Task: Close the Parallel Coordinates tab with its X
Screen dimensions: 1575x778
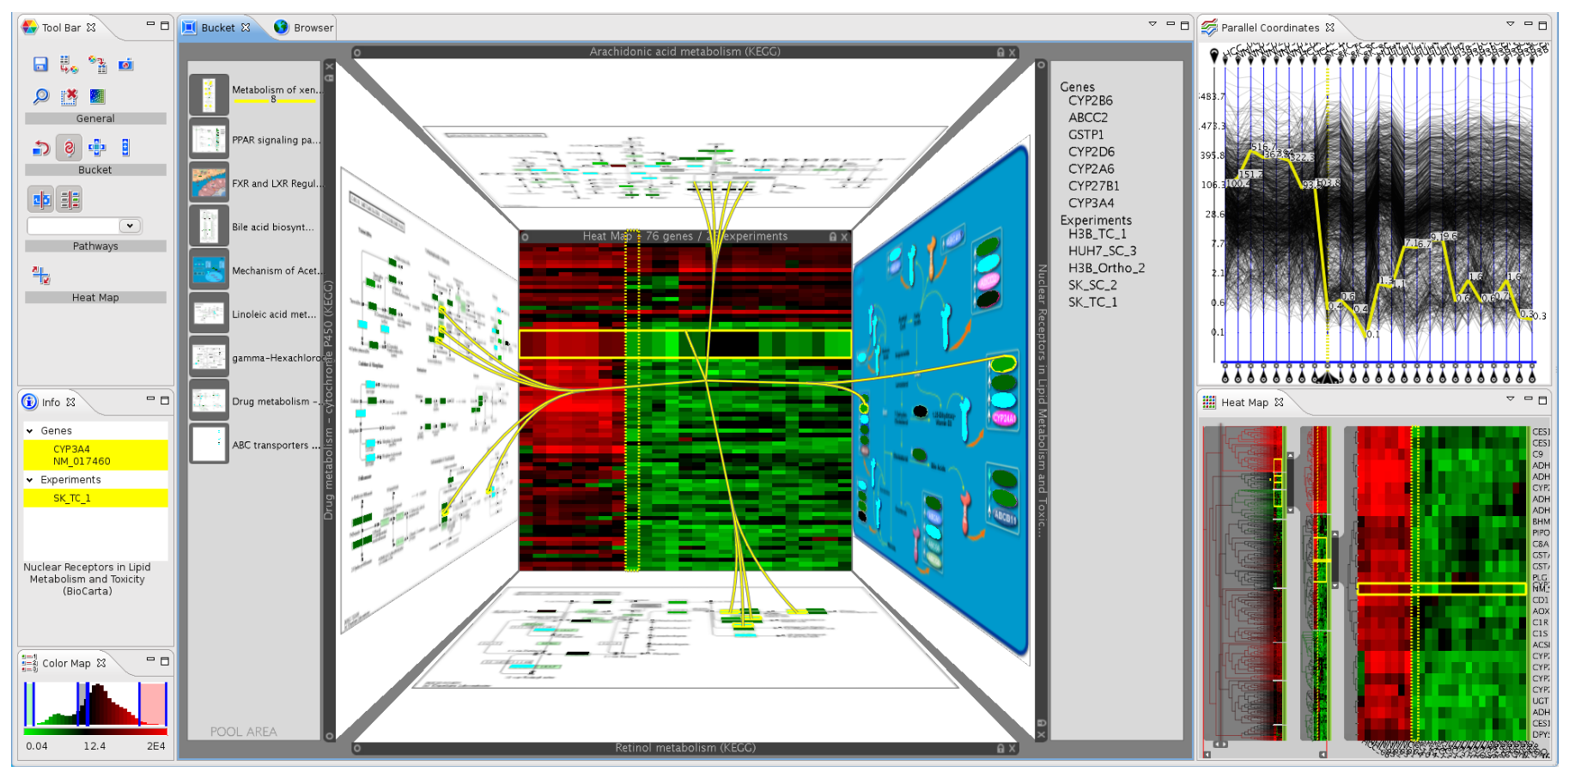Action: 1329,27
